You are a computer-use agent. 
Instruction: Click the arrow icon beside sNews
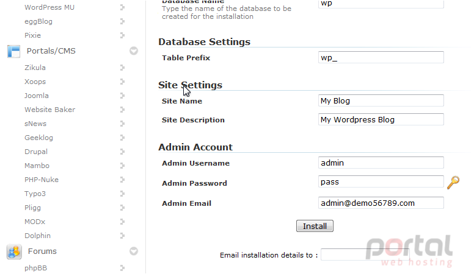click(122, 124)
